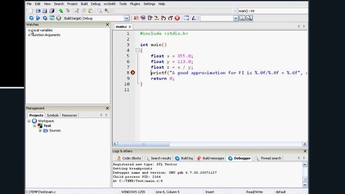The width and height of the screenshot is (345, 194).
Task: Open the Build menu
Action: point(84,4)
